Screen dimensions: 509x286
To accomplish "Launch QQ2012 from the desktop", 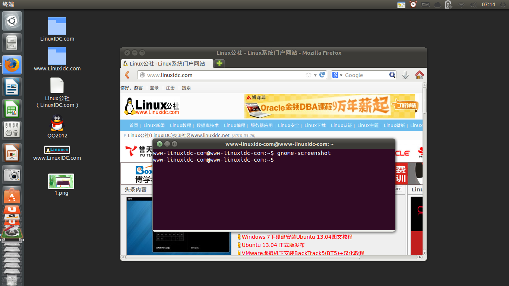I will (57, 123).
